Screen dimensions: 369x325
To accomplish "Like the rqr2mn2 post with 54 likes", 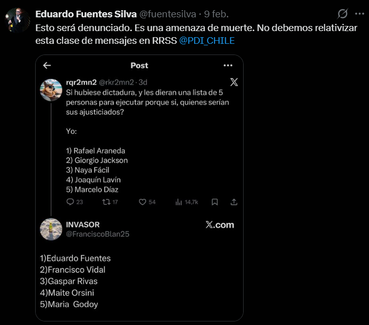I will pos(143,202).
